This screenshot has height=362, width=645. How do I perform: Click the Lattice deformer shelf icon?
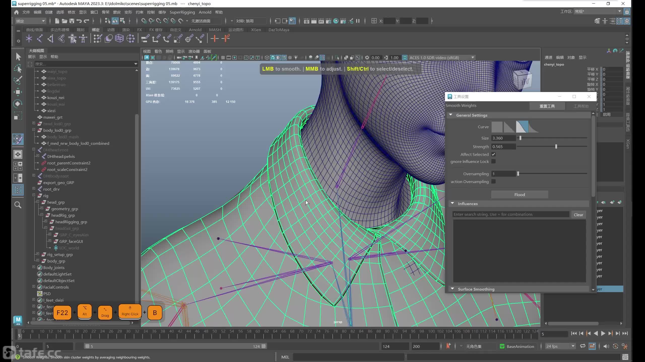119,39
